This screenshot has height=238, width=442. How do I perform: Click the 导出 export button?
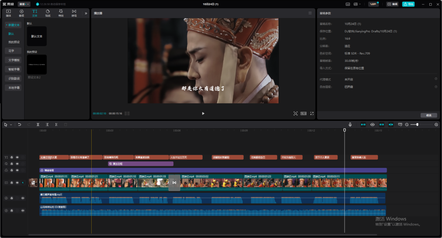(x=408, y=4)
